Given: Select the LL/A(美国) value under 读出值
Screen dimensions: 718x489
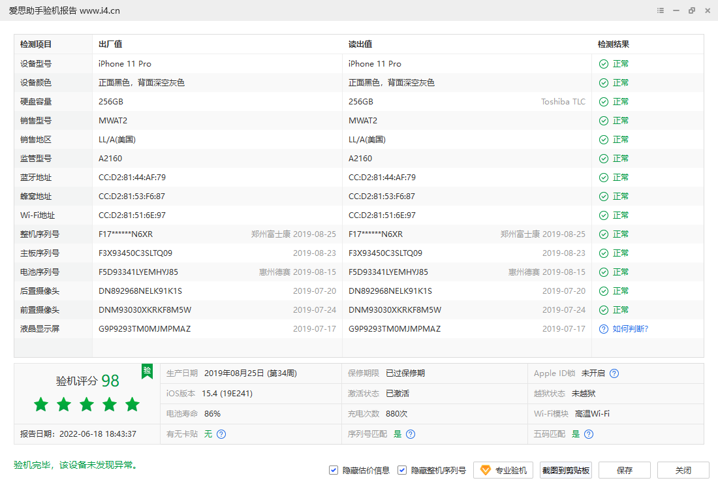Looking at the screenshot, I should coord(367,140).
